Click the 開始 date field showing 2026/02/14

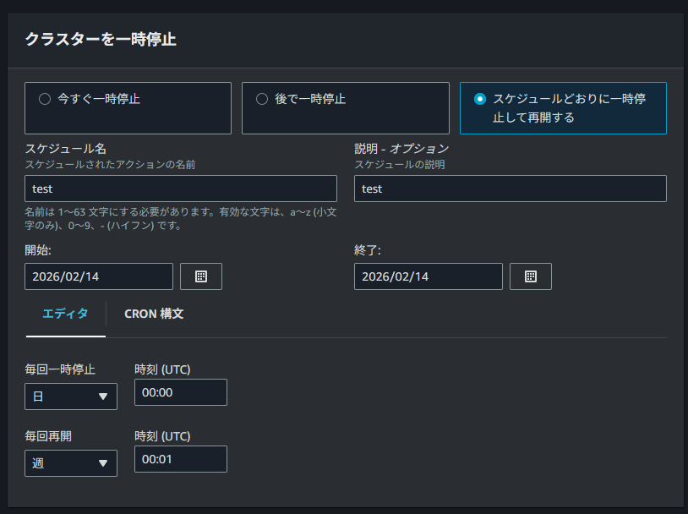coord(98,276)
